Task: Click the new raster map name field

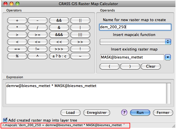Action: pos(135,27)
